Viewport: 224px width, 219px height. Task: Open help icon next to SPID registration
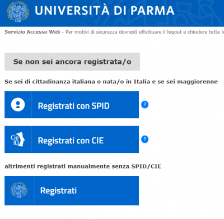(145, 105)
